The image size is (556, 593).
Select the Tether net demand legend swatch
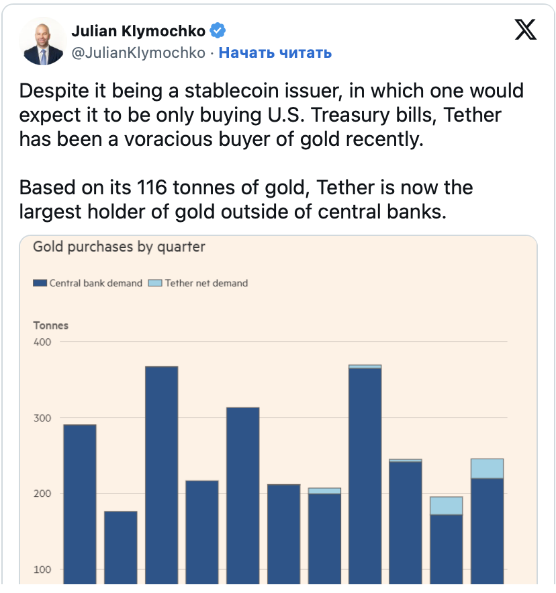155,283
